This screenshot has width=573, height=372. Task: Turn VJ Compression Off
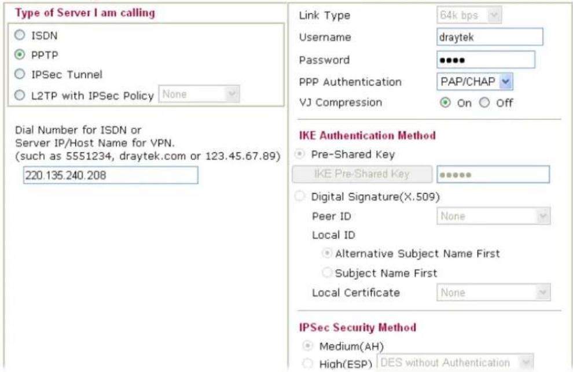point(484,102)
